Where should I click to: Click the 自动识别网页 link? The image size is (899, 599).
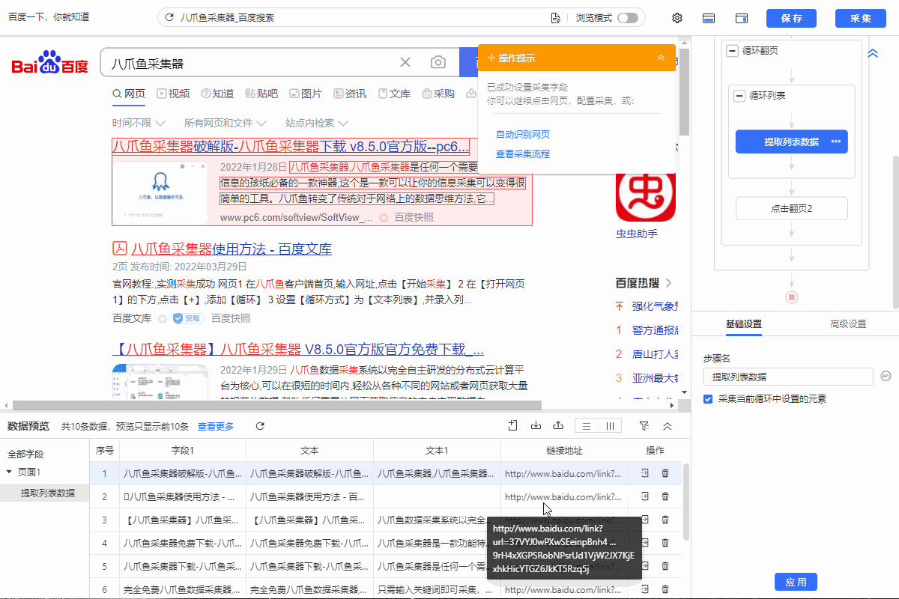pyautogui.click(x=523, y=135)
